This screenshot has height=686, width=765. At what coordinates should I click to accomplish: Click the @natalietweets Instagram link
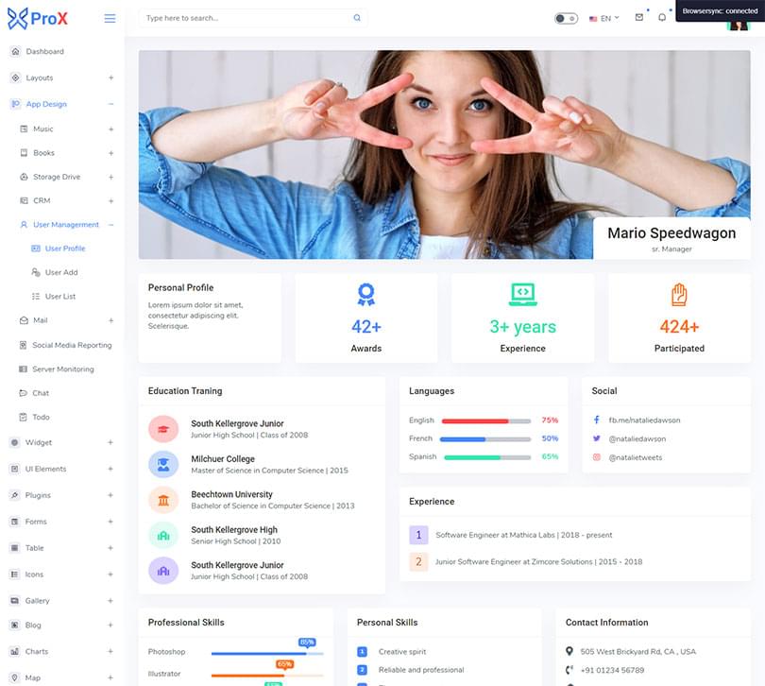click(635, 457)
